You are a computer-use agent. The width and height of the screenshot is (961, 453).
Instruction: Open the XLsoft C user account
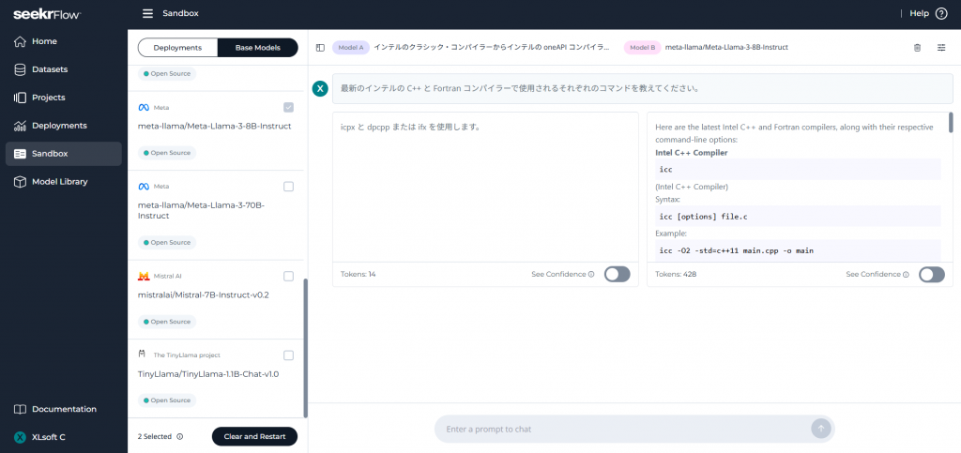pyautogui.click(x=64, y=437)
